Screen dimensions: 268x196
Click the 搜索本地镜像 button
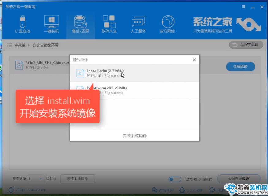(78, 179)
